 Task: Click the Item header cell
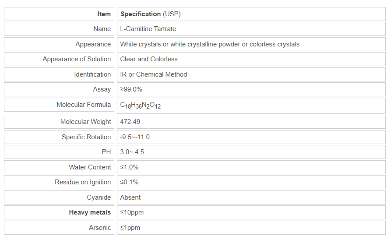tap(104, 14)
